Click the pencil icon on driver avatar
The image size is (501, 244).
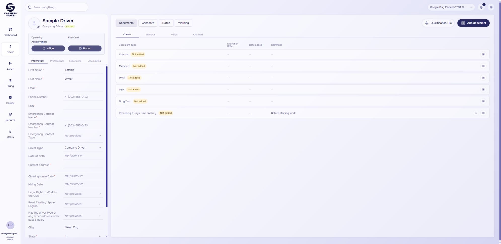click(38, 27)
